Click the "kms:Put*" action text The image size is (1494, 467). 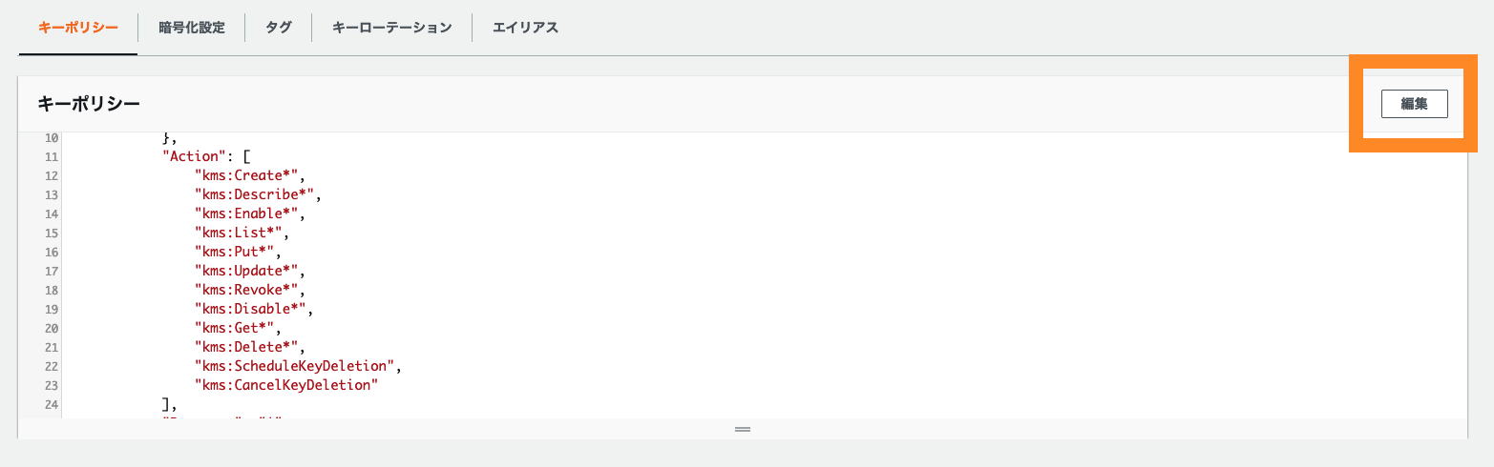tap(237, 252)
